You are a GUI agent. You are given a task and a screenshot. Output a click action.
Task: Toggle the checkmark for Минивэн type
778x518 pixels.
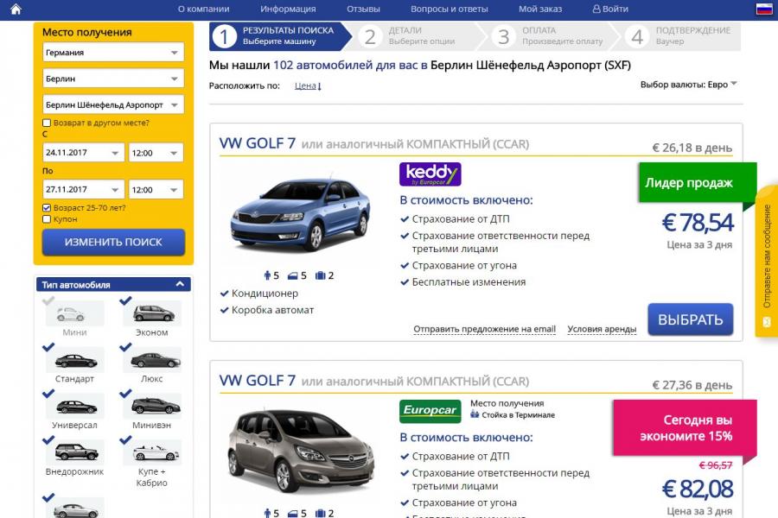[x=125, y=394]
